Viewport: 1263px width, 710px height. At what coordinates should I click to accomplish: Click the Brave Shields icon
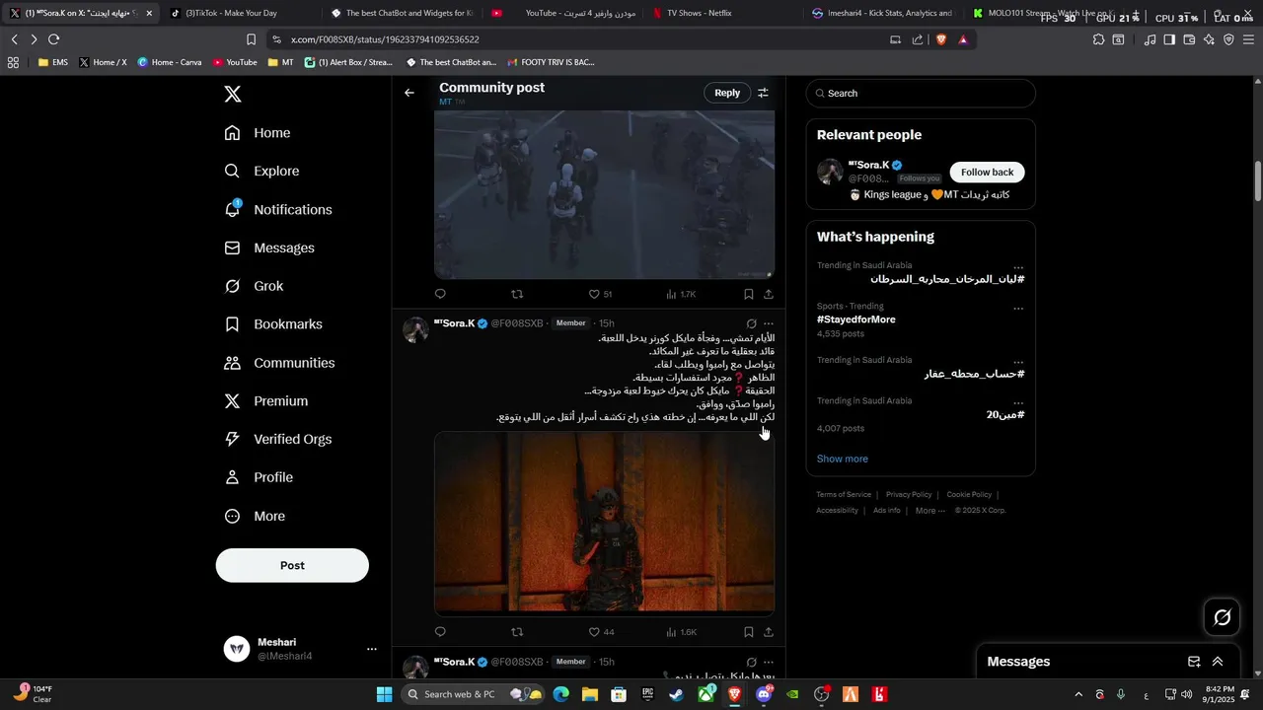pyautogui.click(x=941, y=39)
